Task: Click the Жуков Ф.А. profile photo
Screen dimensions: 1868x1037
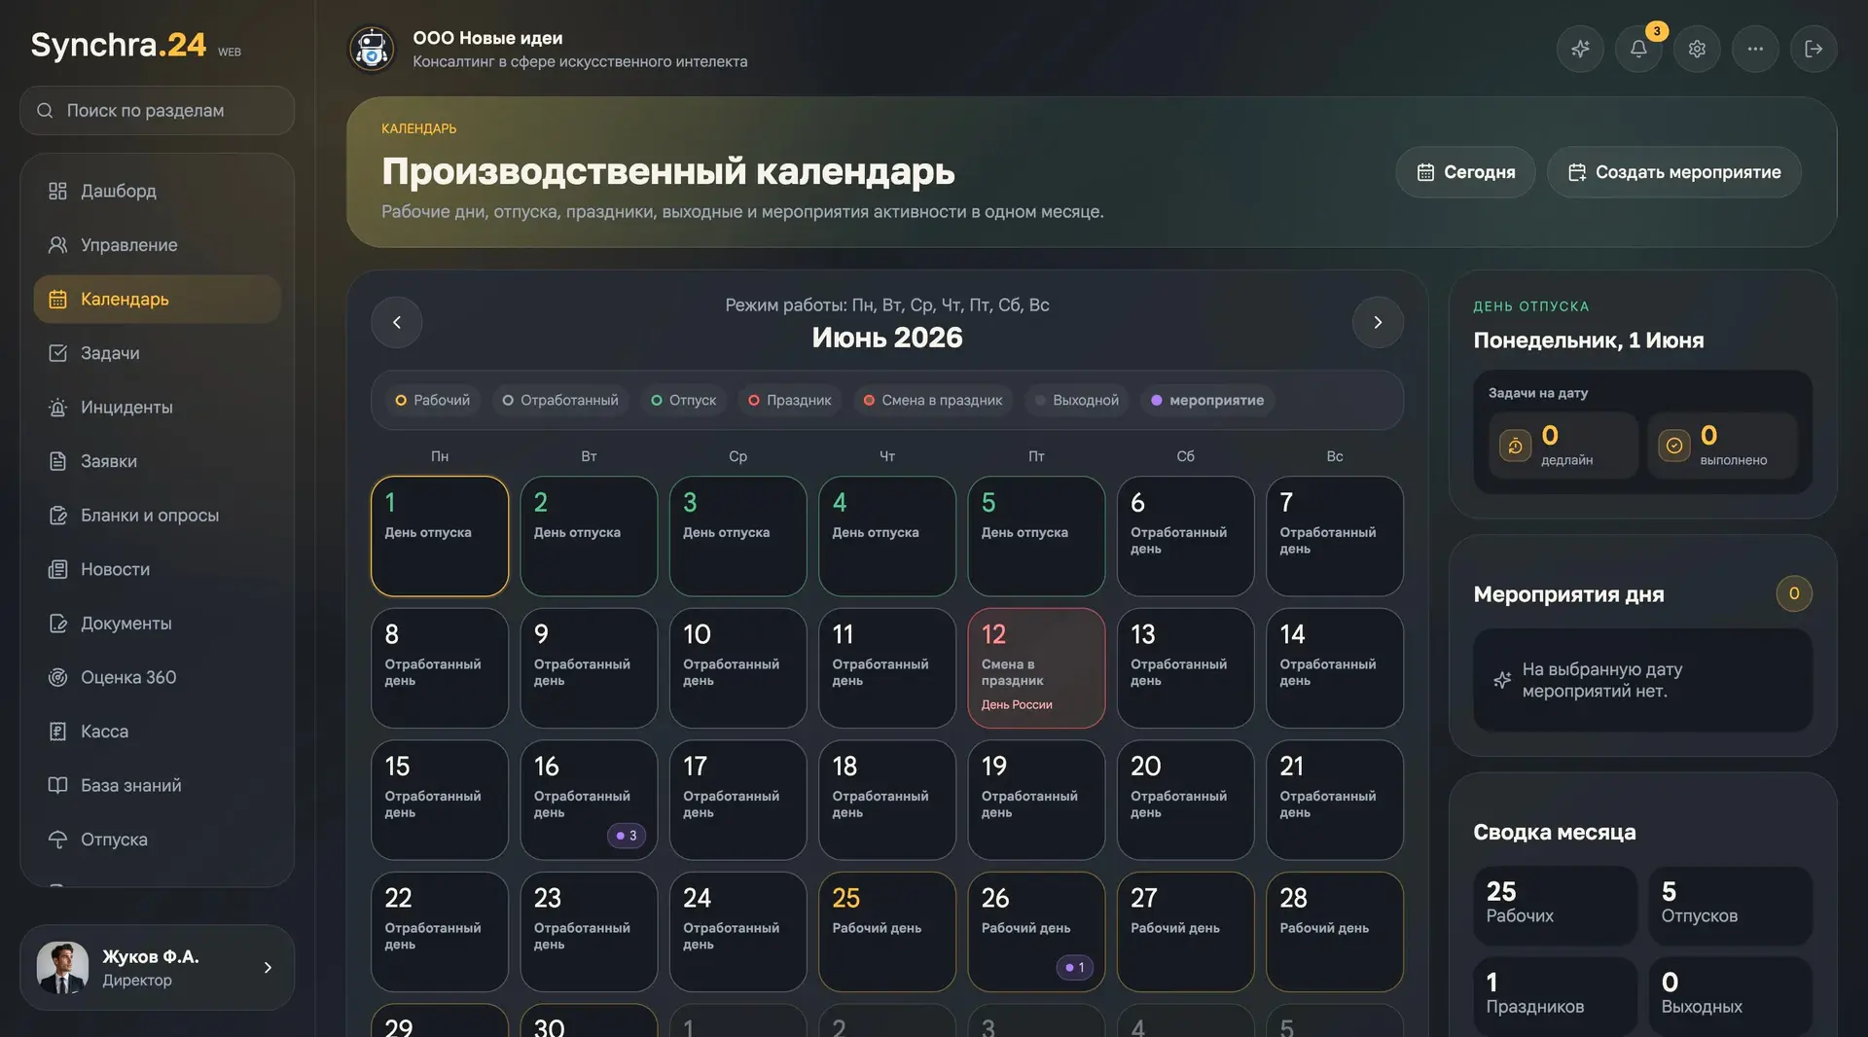Action: click(62, 968)
